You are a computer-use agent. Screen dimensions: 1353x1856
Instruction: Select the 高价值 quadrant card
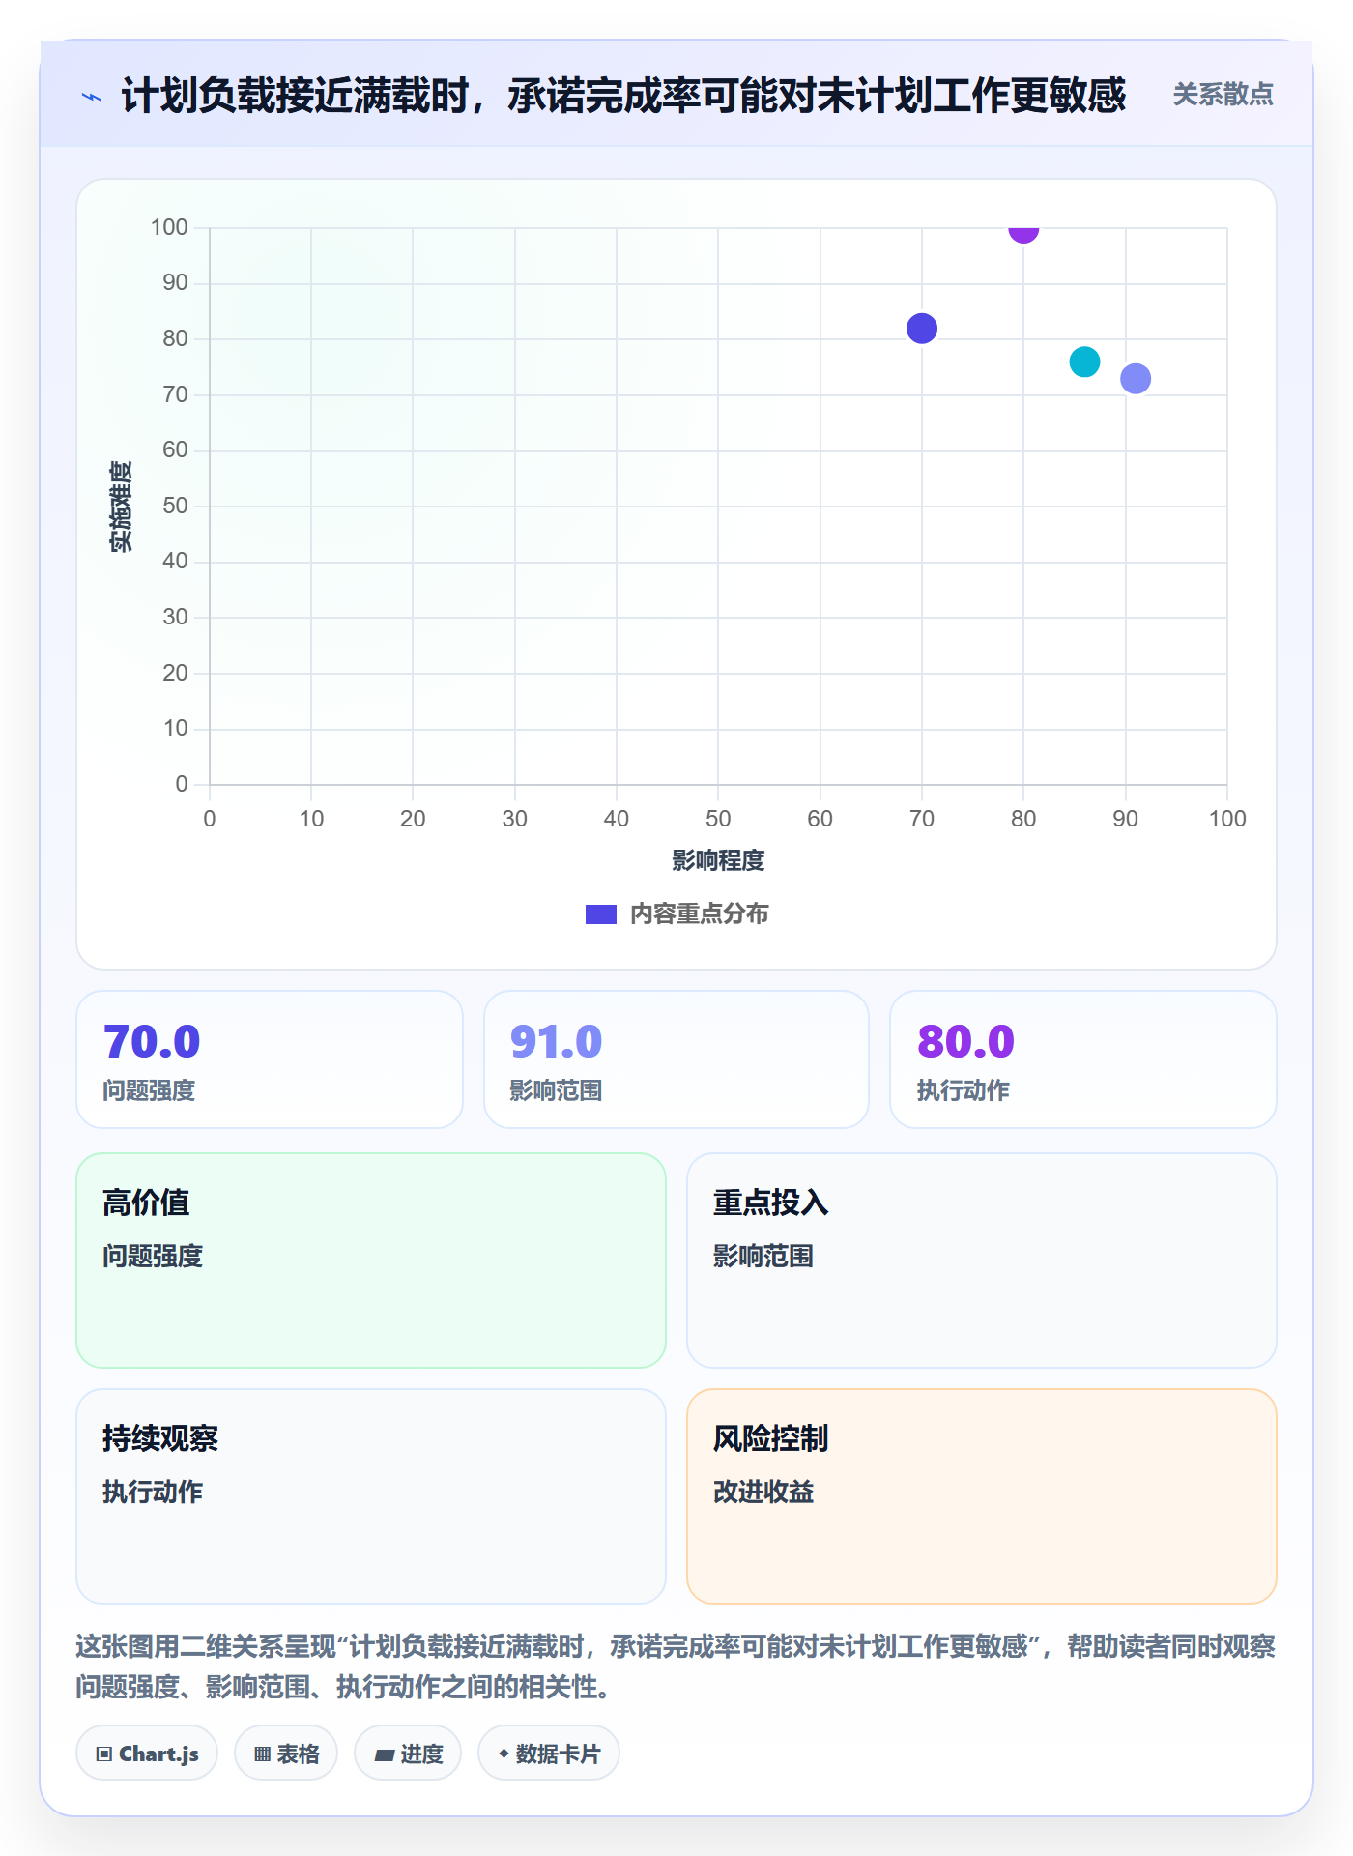click(x=371, y=1261)
